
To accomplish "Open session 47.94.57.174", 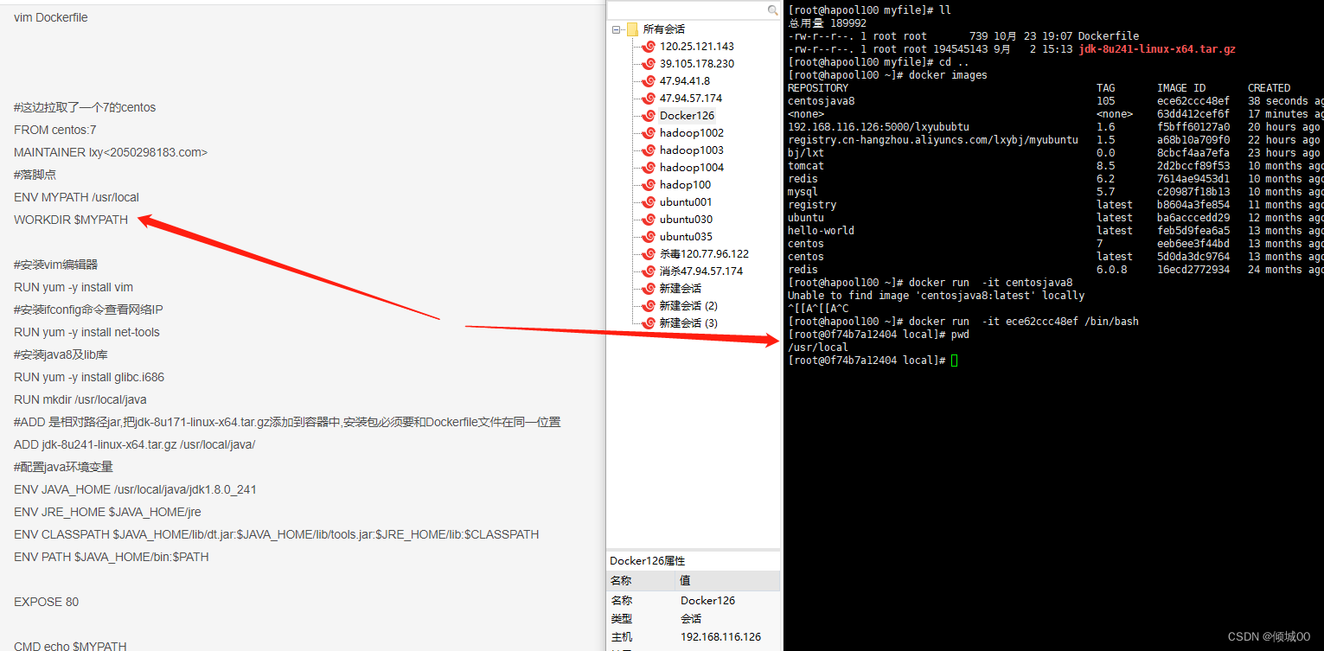I will tap(691, 99).
